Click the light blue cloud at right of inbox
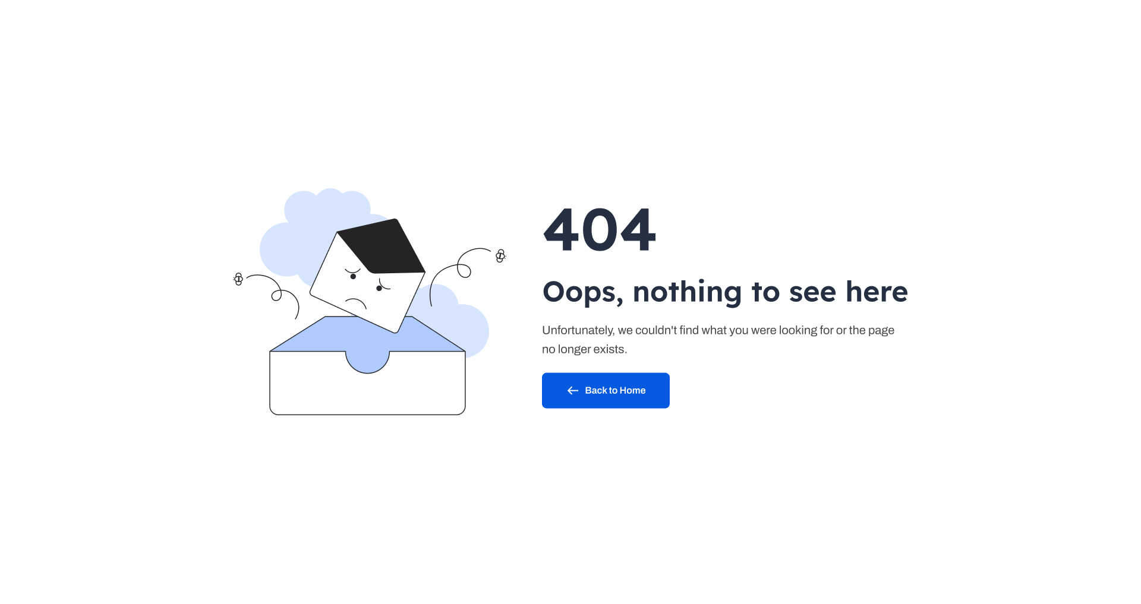The width and height of the screenshot is (1141, 604). coord(458,321)
